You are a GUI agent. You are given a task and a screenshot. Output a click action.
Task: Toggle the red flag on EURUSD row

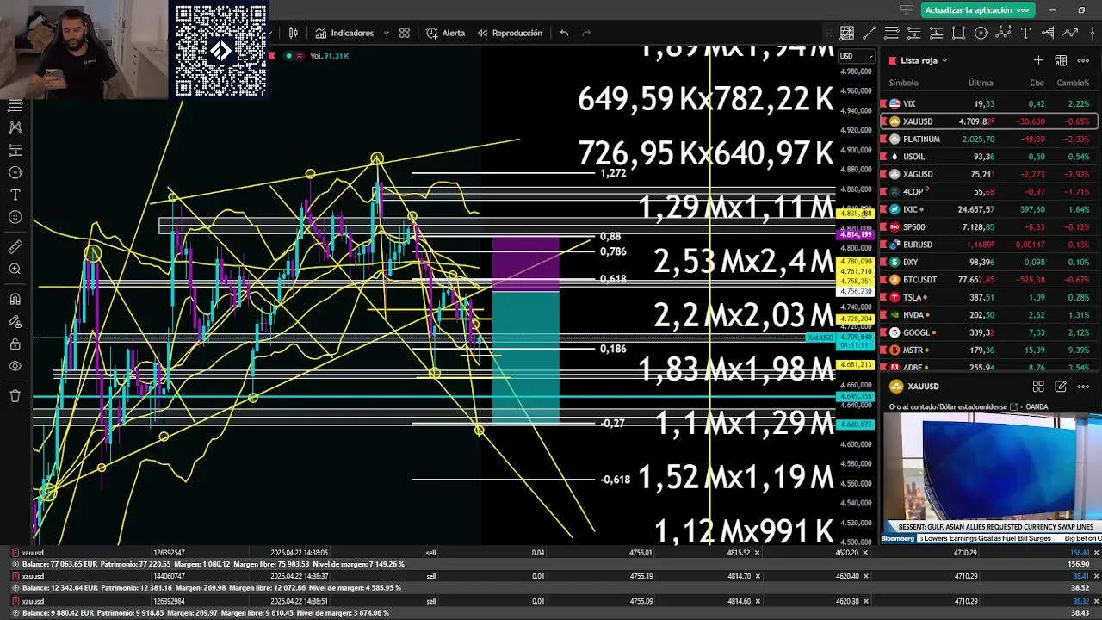point(883,245)
